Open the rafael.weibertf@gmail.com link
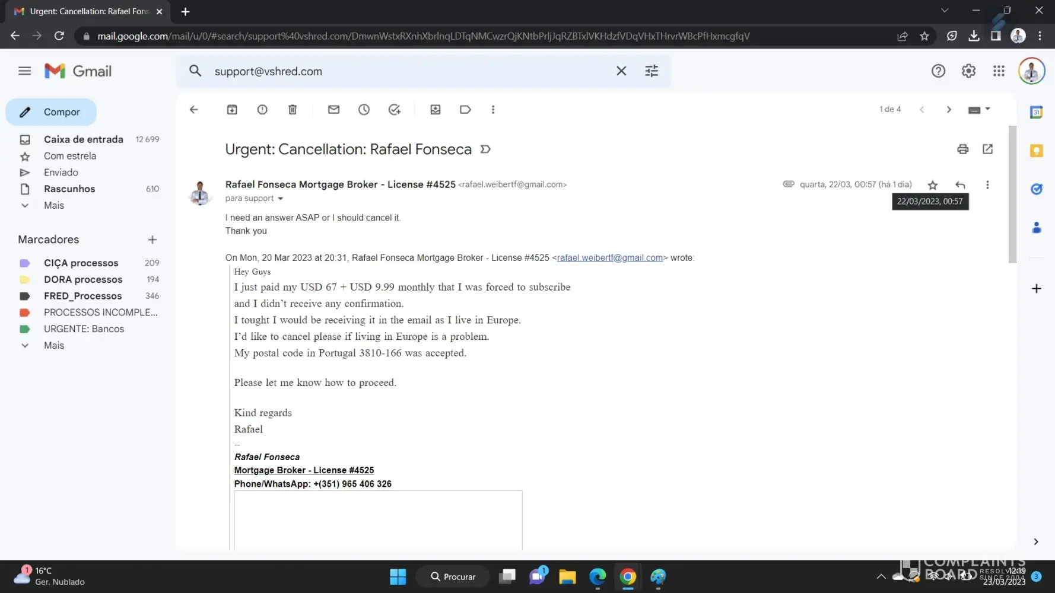The image size is (1055, 593). 609,258
